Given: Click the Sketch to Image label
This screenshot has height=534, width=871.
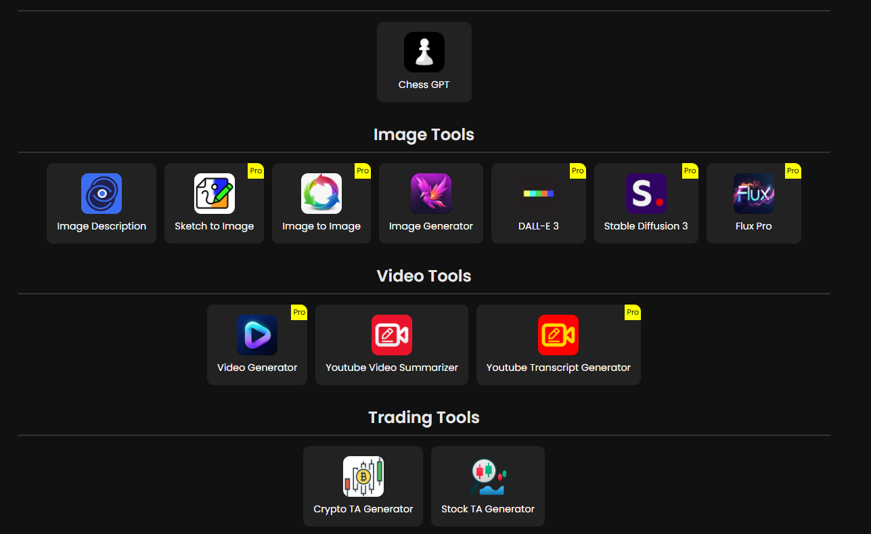Looking at the screenshot, I should point(215,227).
